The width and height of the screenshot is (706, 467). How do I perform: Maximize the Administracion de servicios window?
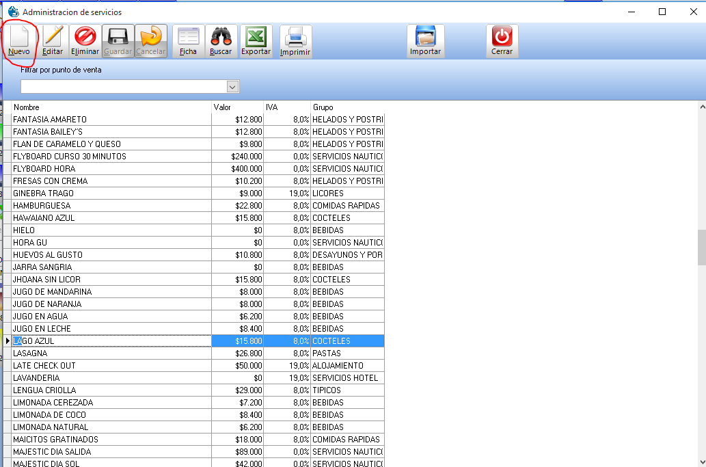[x=662, y=12]
